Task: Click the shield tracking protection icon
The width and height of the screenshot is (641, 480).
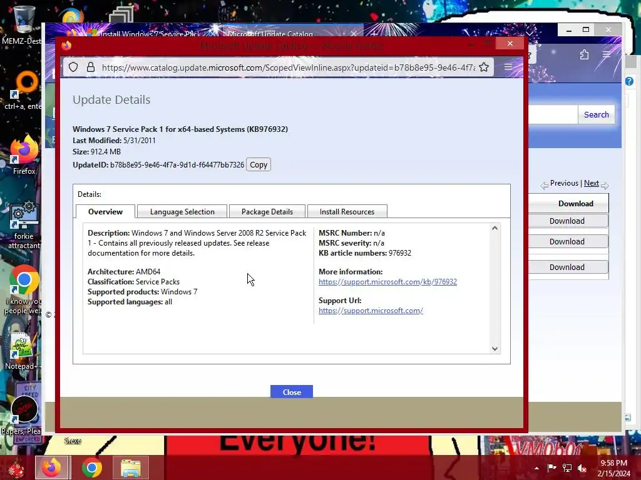Action: [x=73, y=67]
